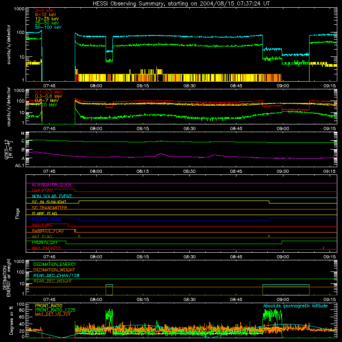Click the 08:15 tick under the keV panel
Image resolution: width=342 pixels, height=342 pixels.
pos(143,86)
